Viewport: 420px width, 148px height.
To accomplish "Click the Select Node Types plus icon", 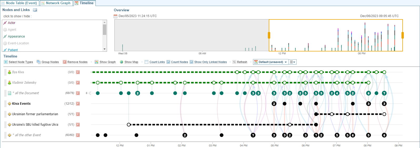I will coord(6,62).
